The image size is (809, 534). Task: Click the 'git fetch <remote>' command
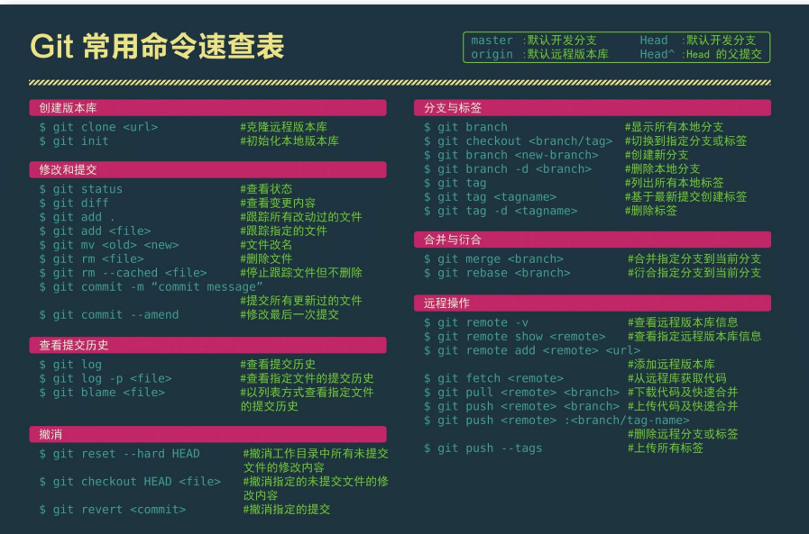coord(493,378)
